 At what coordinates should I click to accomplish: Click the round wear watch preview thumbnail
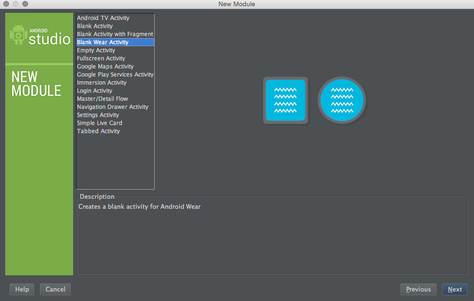[342, 100]
